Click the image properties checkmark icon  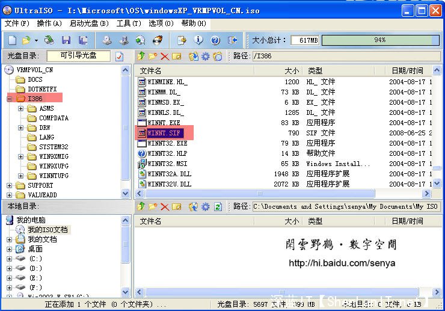120,57
